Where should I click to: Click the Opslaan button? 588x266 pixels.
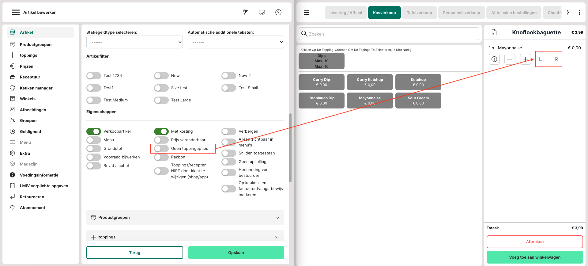point(236,253)
